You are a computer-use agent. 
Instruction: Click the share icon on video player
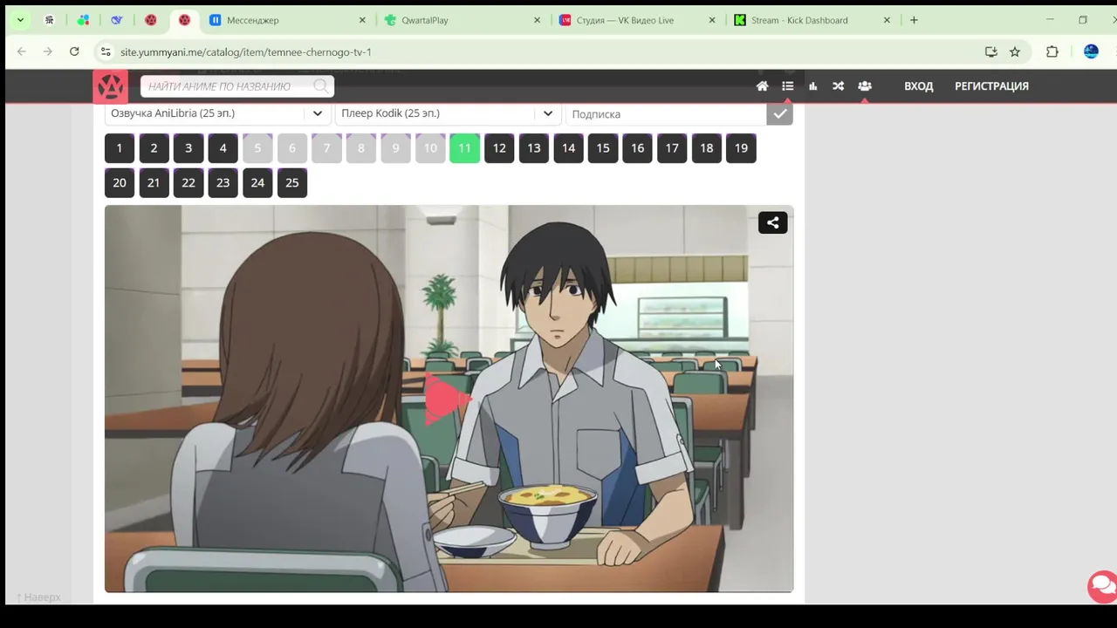(772, 222)
